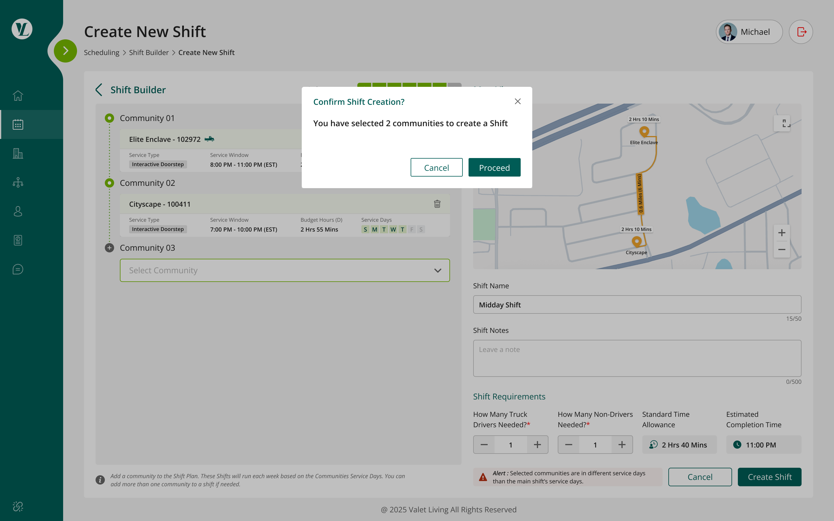Image resolution: width=834 pixels, height=521 pixels.
Task: Navigate to Scheduling via the breadcrumb
Action: (101, 52)
